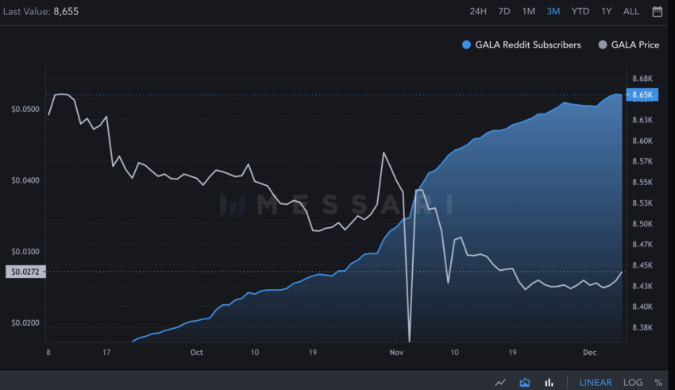
Task: Switch to bar chart view
Action: pyautogui.click(x=549, y=382)
